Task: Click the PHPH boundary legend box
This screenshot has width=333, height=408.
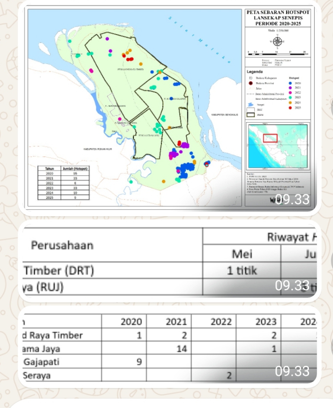Action: click(251, 114)
